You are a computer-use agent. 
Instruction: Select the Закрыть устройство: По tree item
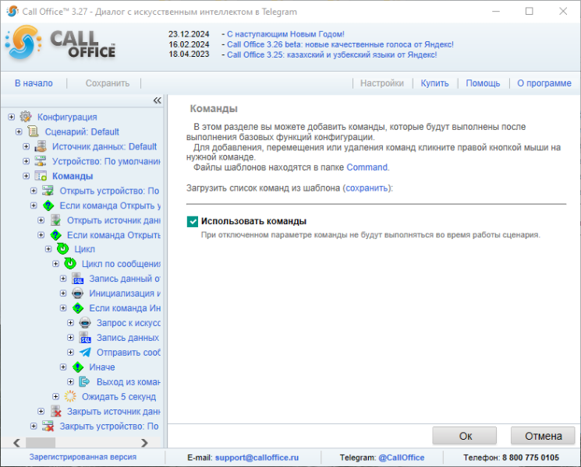(x=109, y=427)
